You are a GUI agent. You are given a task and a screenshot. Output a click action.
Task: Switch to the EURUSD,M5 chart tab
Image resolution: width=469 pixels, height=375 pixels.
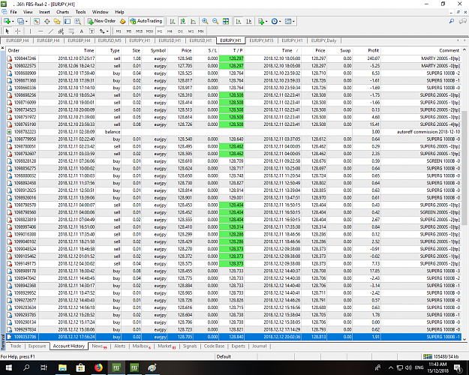coord(110,40)
